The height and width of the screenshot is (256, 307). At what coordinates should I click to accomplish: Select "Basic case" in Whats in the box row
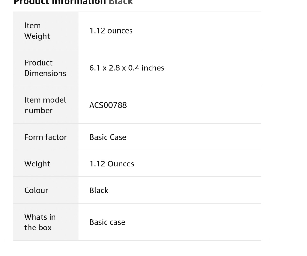[107, 222]
